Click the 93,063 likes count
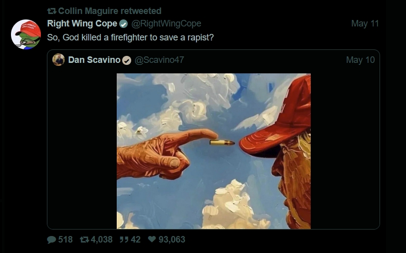 coord(172,240)
